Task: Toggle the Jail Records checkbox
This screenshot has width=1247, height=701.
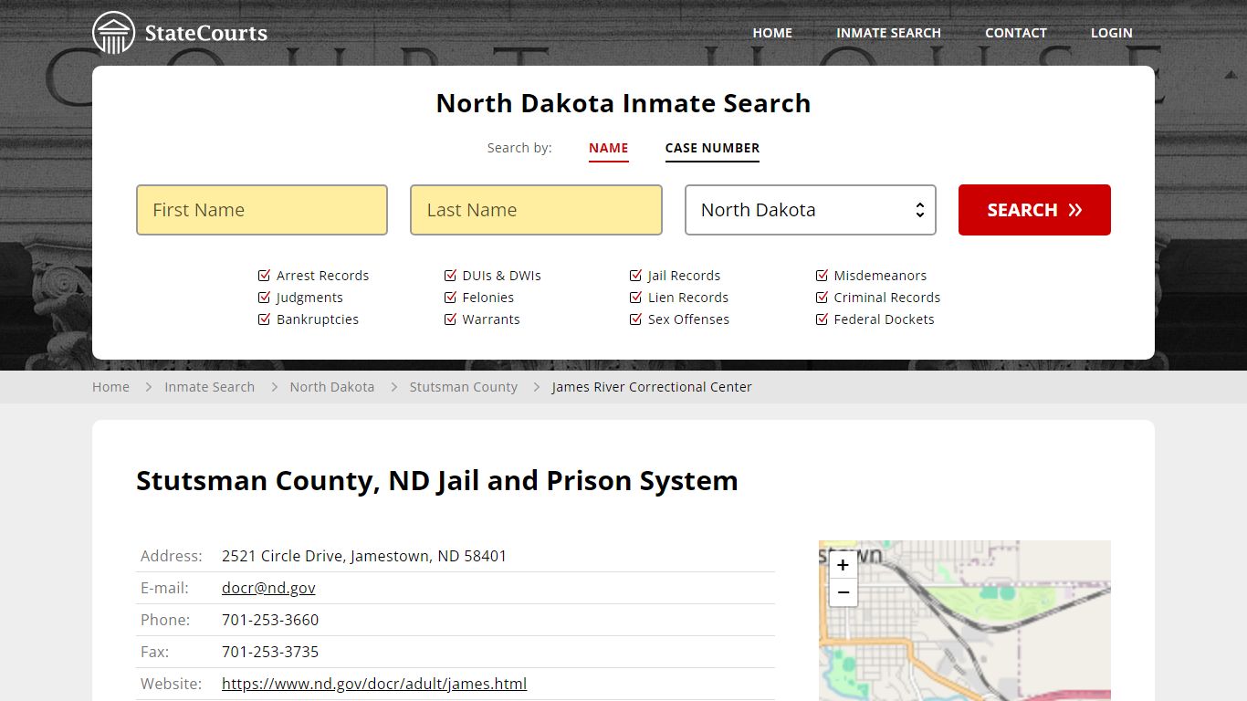Action: pos(635,276)
